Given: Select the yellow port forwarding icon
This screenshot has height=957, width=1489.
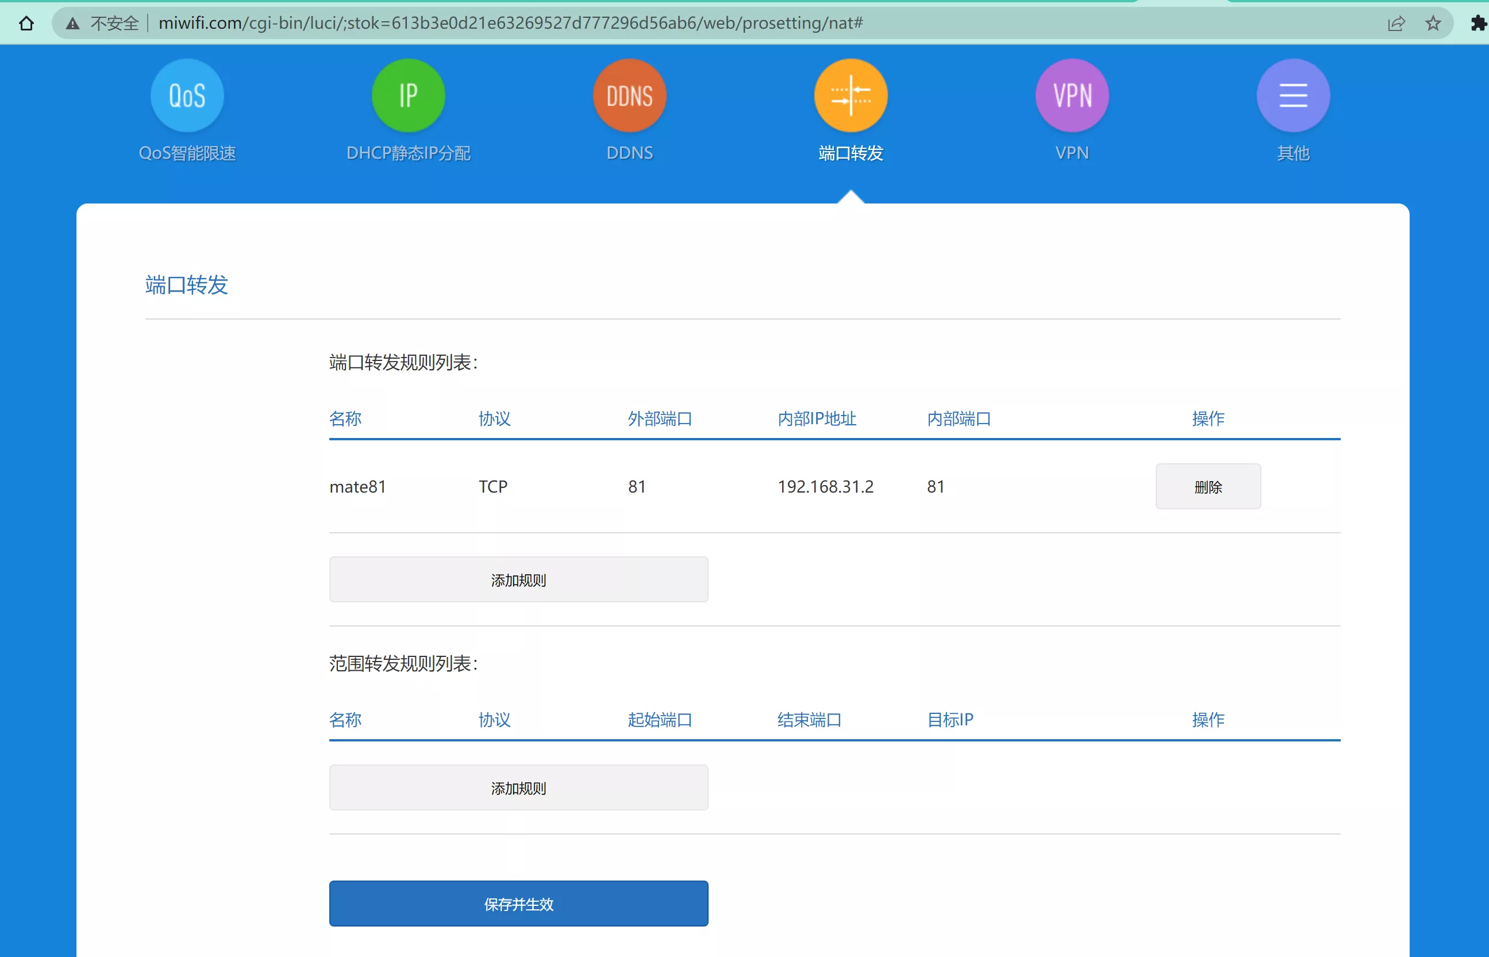Looking at the screenshot, I should pyautogui.click(x=851, y=95).
